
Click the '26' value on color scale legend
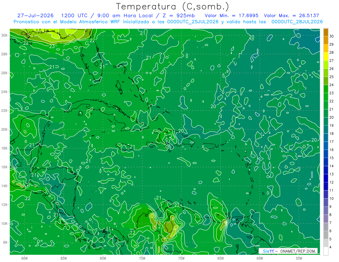[x=332, y=69]
